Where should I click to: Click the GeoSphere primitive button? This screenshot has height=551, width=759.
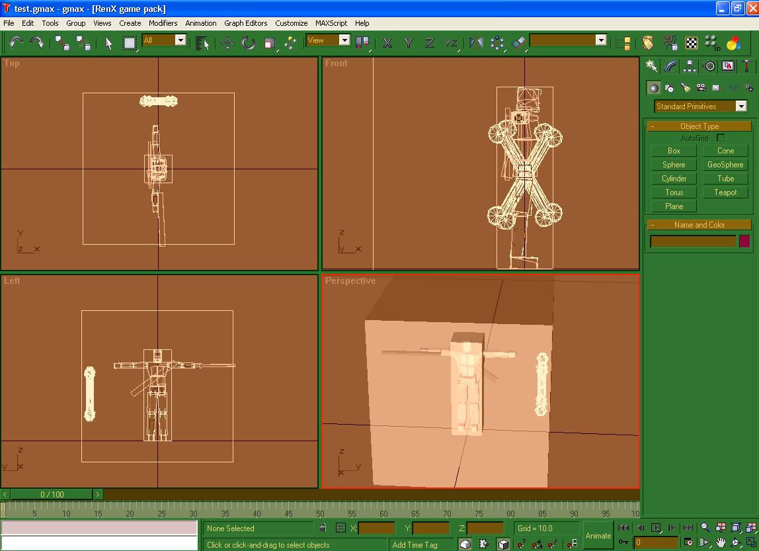pyautogui.click(x=725, y=165)
